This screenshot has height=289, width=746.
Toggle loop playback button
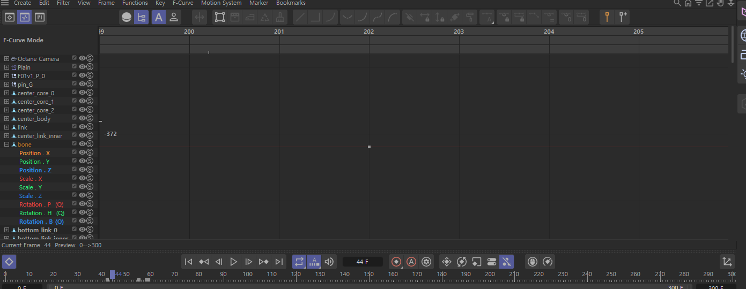point(299,262)
